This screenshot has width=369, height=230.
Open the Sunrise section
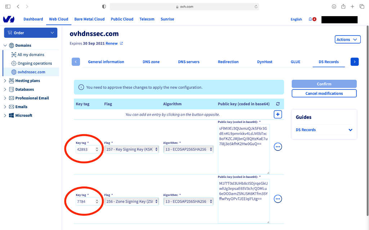(167, 19)
